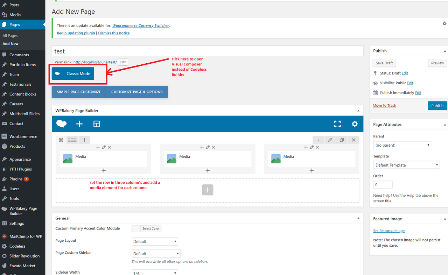
Task: Toggle row collapse arrow icon
Action: click(x=318, y=140)
